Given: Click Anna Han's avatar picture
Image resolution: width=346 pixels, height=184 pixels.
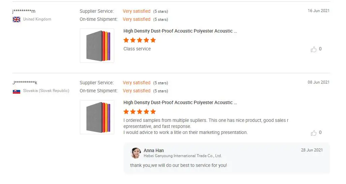Looking at the screenshot, I should click(x=136, y=153).
